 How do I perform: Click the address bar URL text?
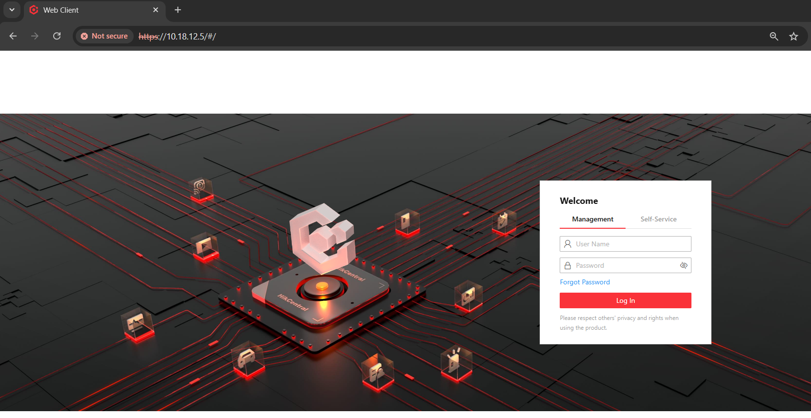[177, 37]
